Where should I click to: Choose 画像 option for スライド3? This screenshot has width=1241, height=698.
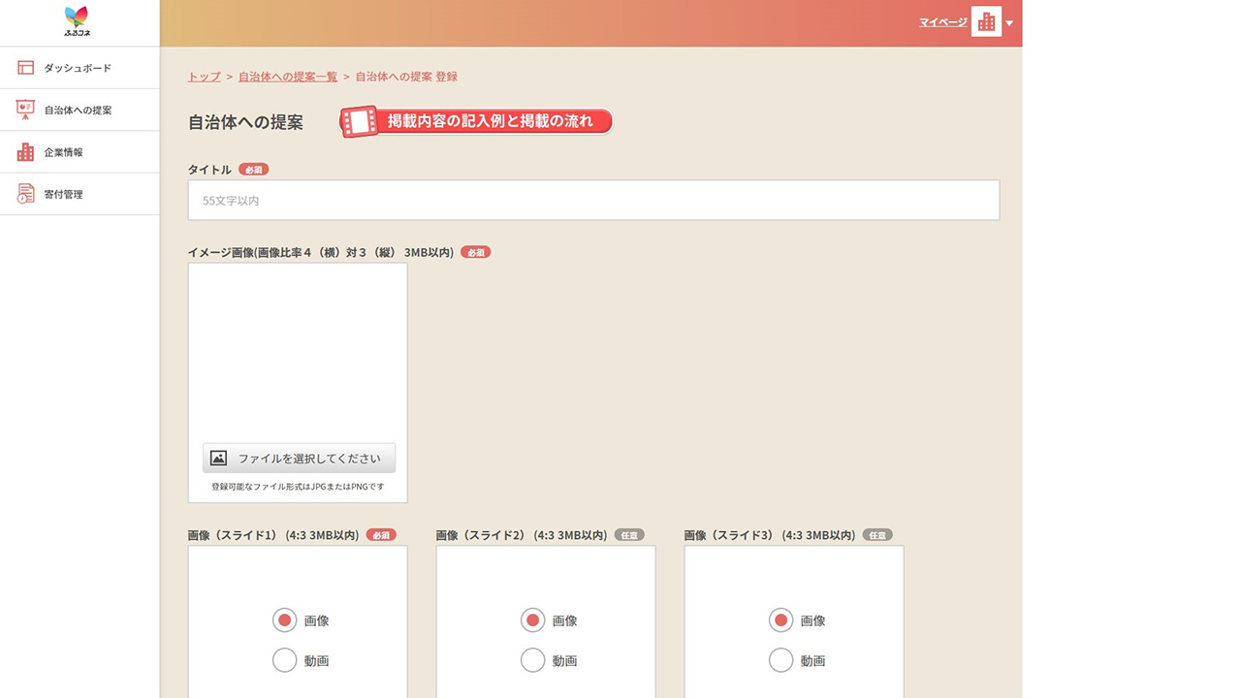(x=780, y=620)
